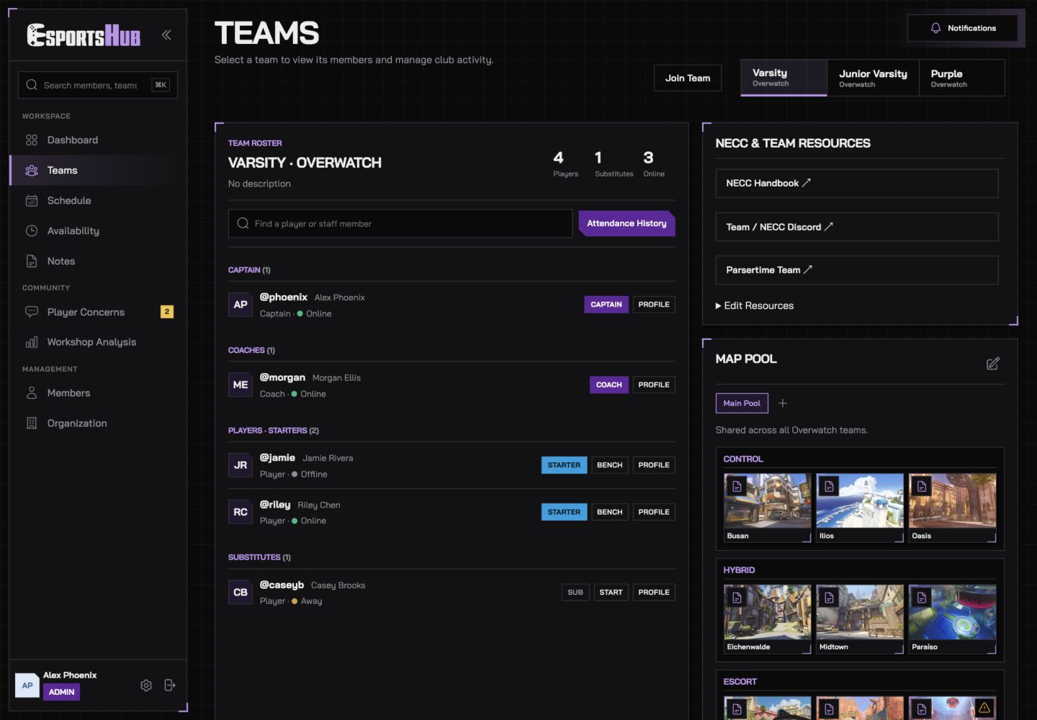
Task: Toggle the Sub role for @caseyb
Action: click(575, 593)
